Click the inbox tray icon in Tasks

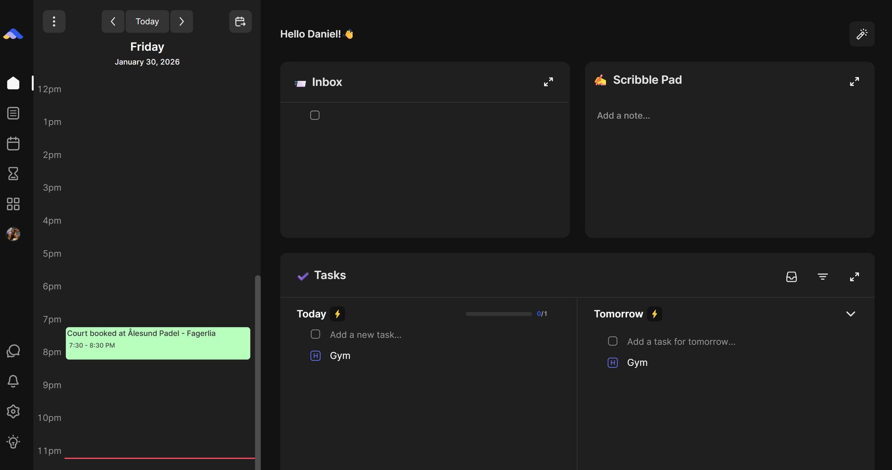click(791, 277)
